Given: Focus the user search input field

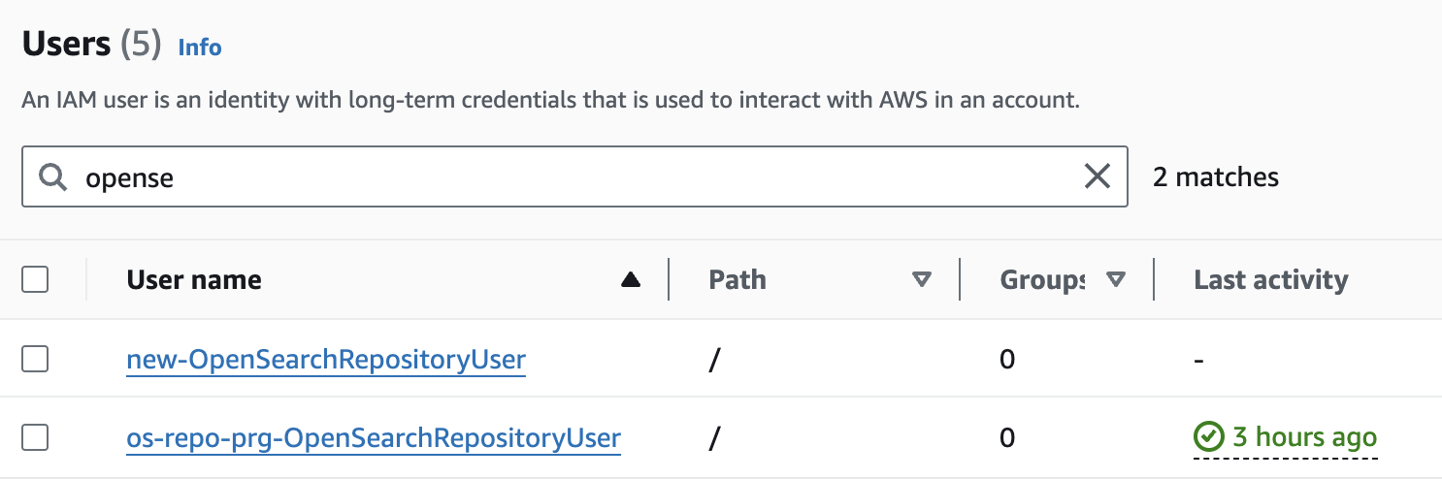Looking at the screenshot, I should [x=582, y=176].
